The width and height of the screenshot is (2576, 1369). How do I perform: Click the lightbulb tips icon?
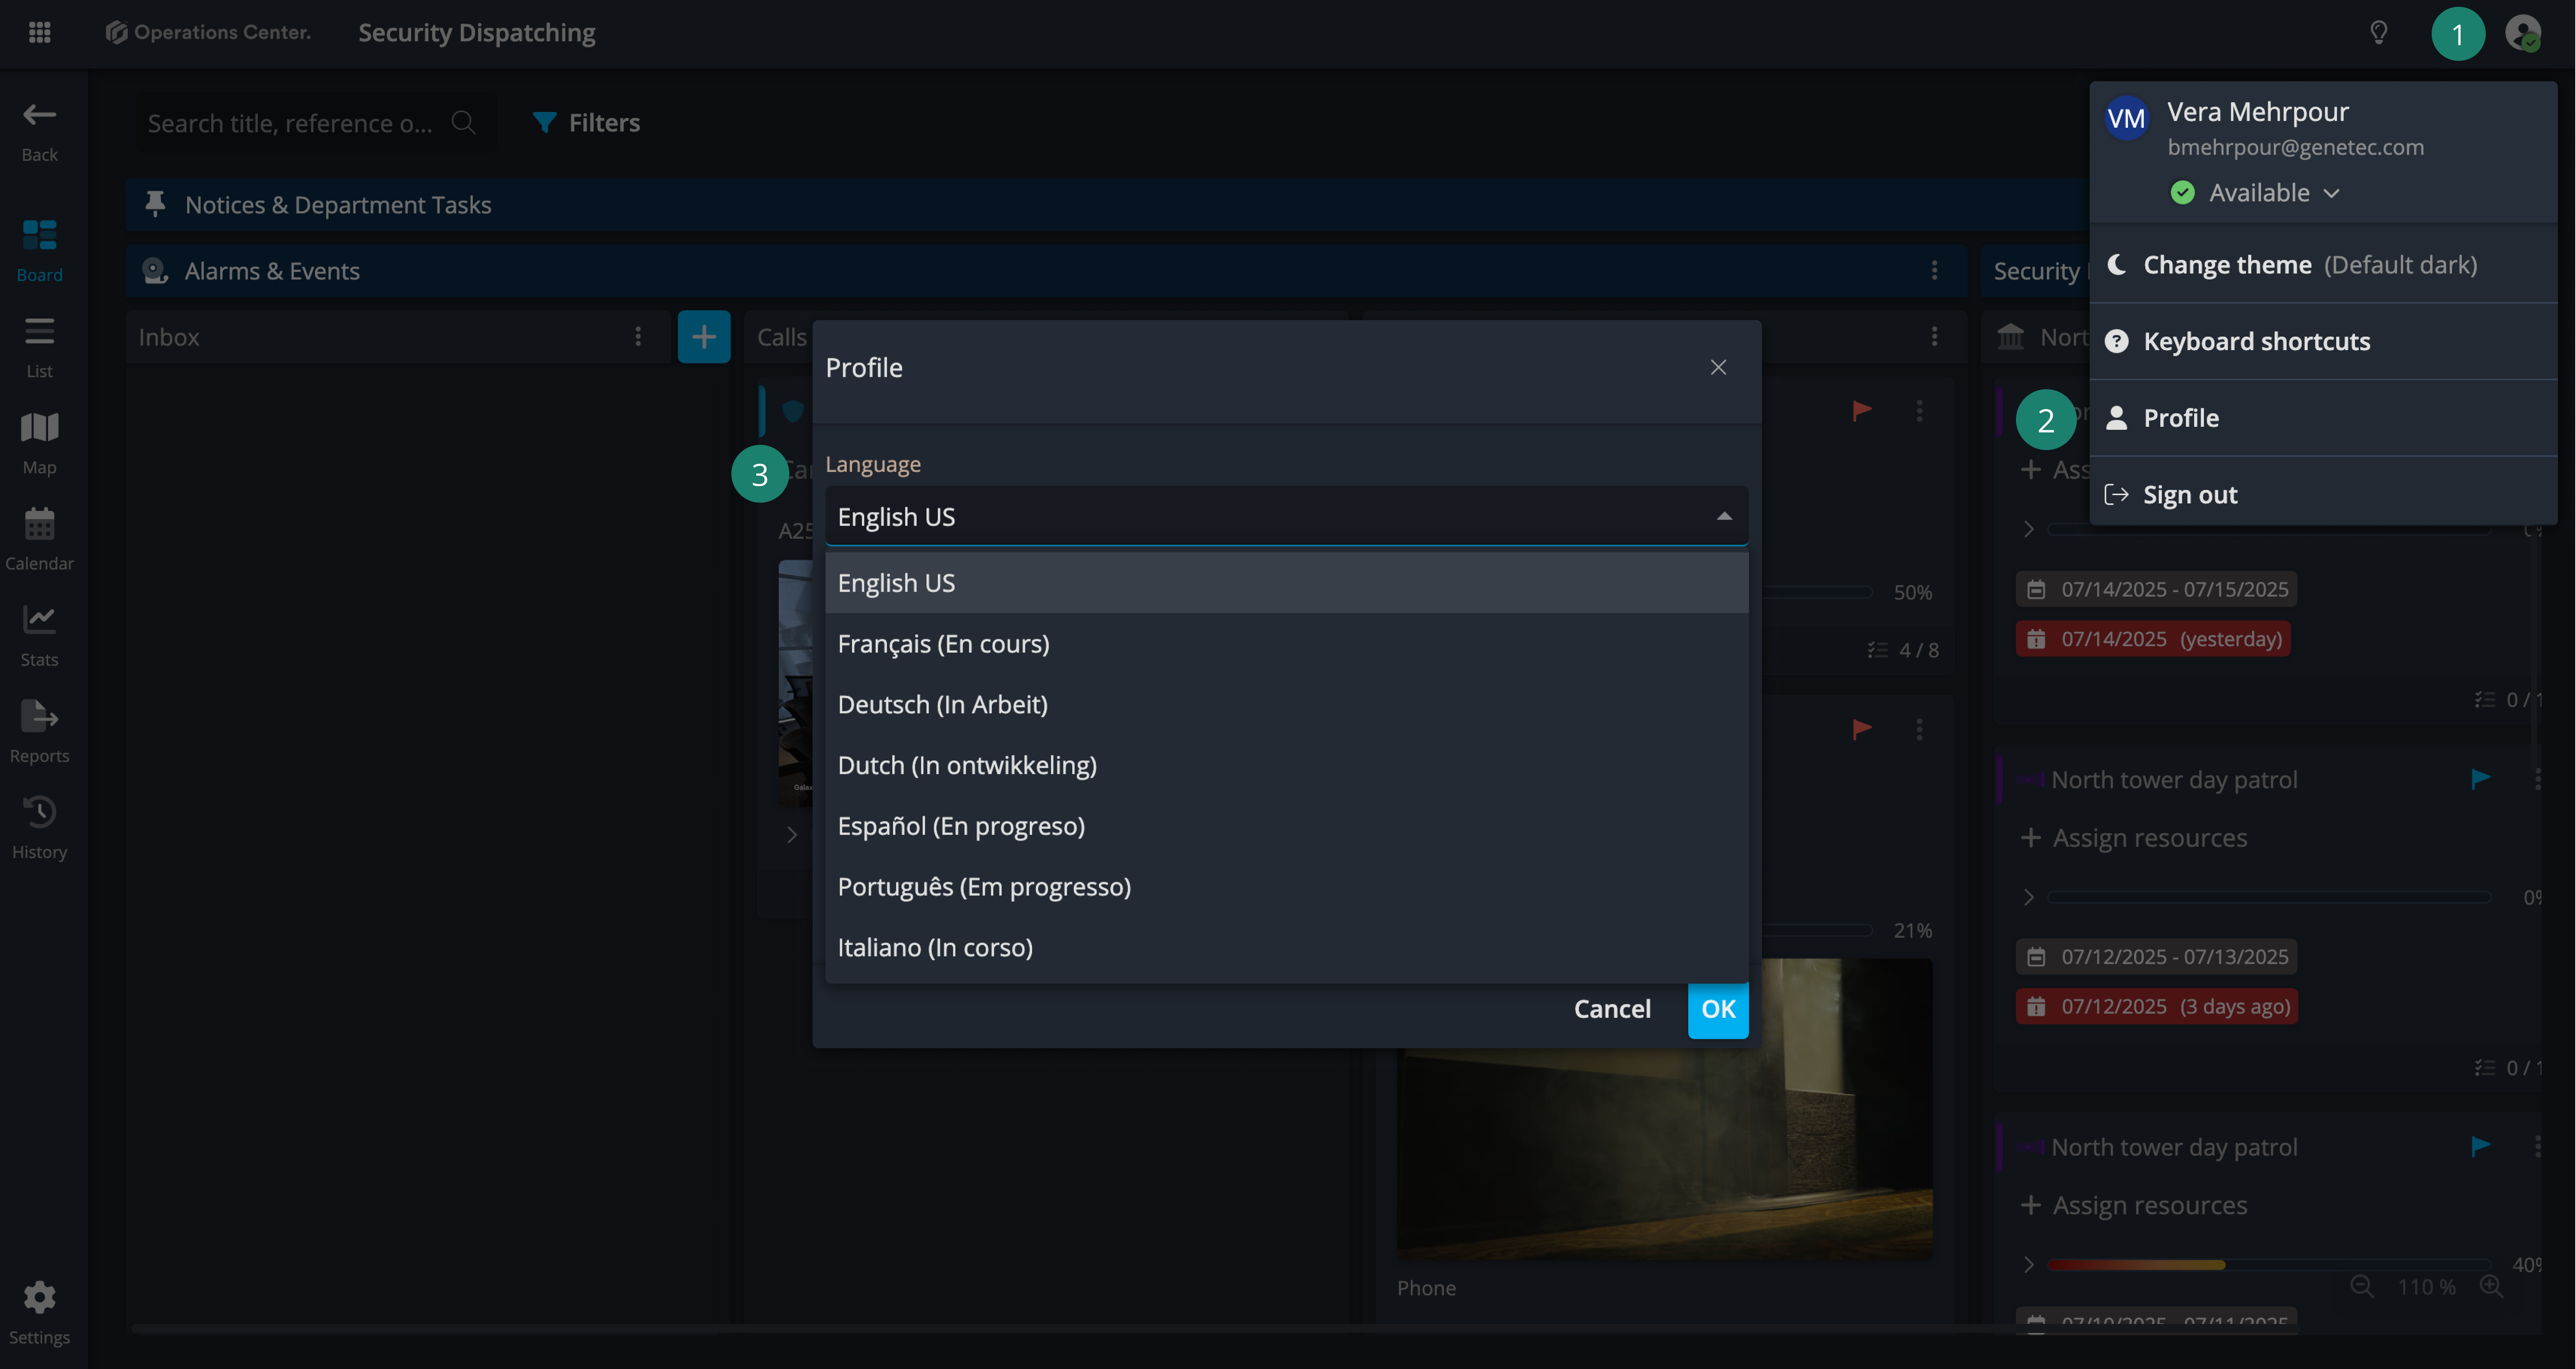[2379, 33]
